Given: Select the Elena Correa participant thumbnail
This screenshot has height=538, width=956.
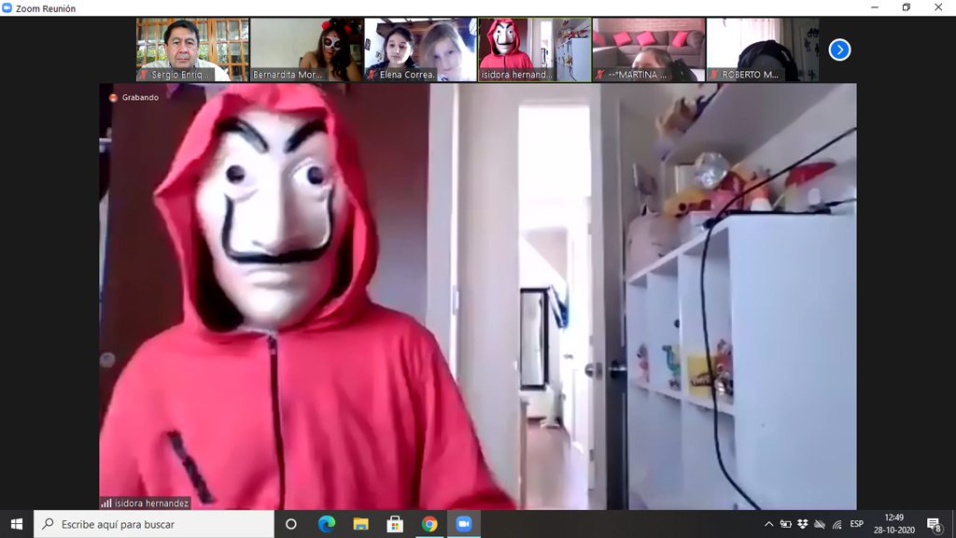Looking at the screenshot, I should pyautogui.click(x=420, y=50).
